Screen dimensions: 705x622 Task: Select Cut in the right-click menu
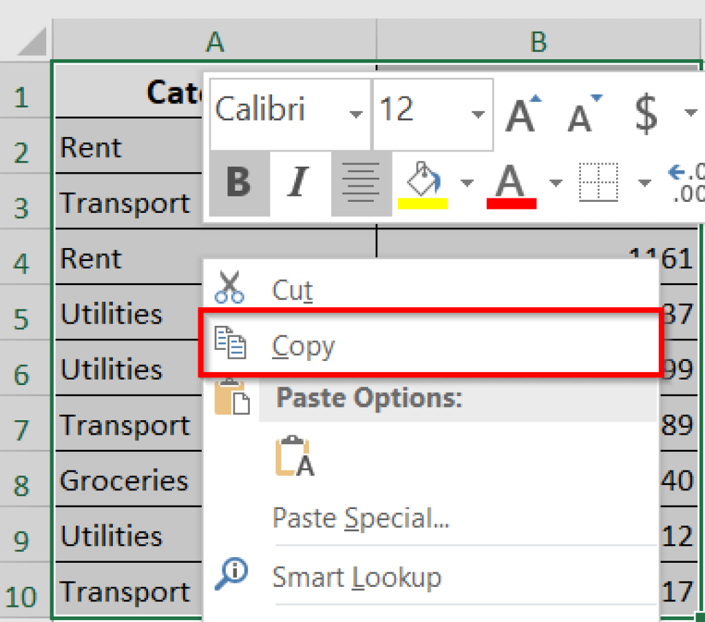tap(291, 289)
